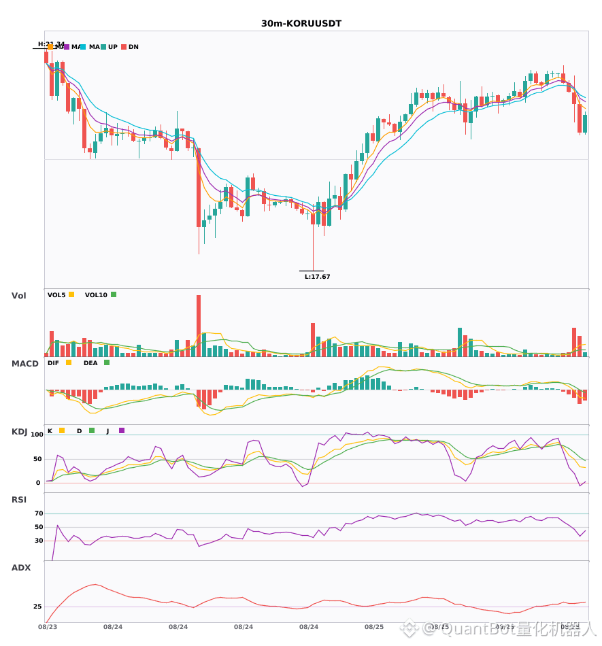This screenshot has height=646, width=602.
Task: Click the 0 axis value in KDJ
Action: [38, 483]
